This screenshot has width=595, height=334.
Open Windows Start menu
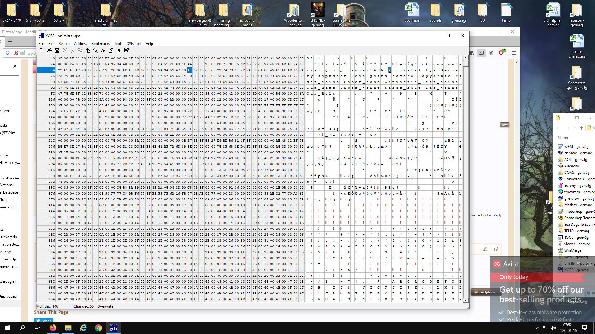(7, 328)
